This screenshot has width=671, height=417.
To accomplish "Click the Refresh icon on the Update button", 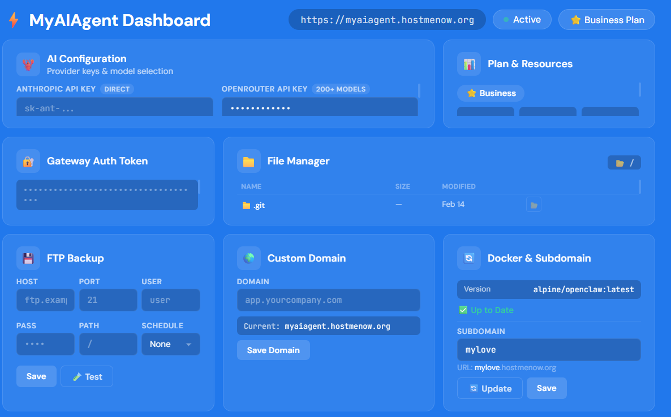I will point(475,388).
